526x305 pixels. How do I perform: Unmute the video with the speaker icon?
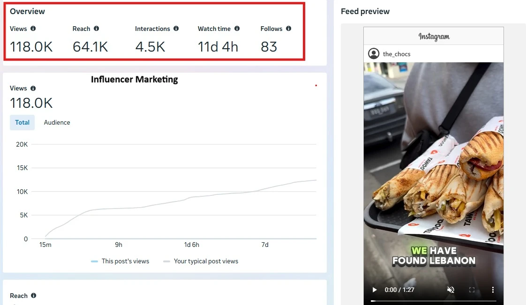coord(451,290)
